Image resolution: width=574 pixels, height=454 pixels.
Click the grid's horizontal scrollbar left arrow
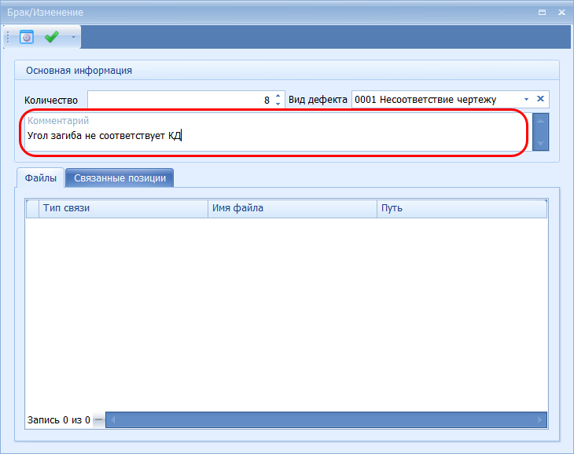point(112,420)
